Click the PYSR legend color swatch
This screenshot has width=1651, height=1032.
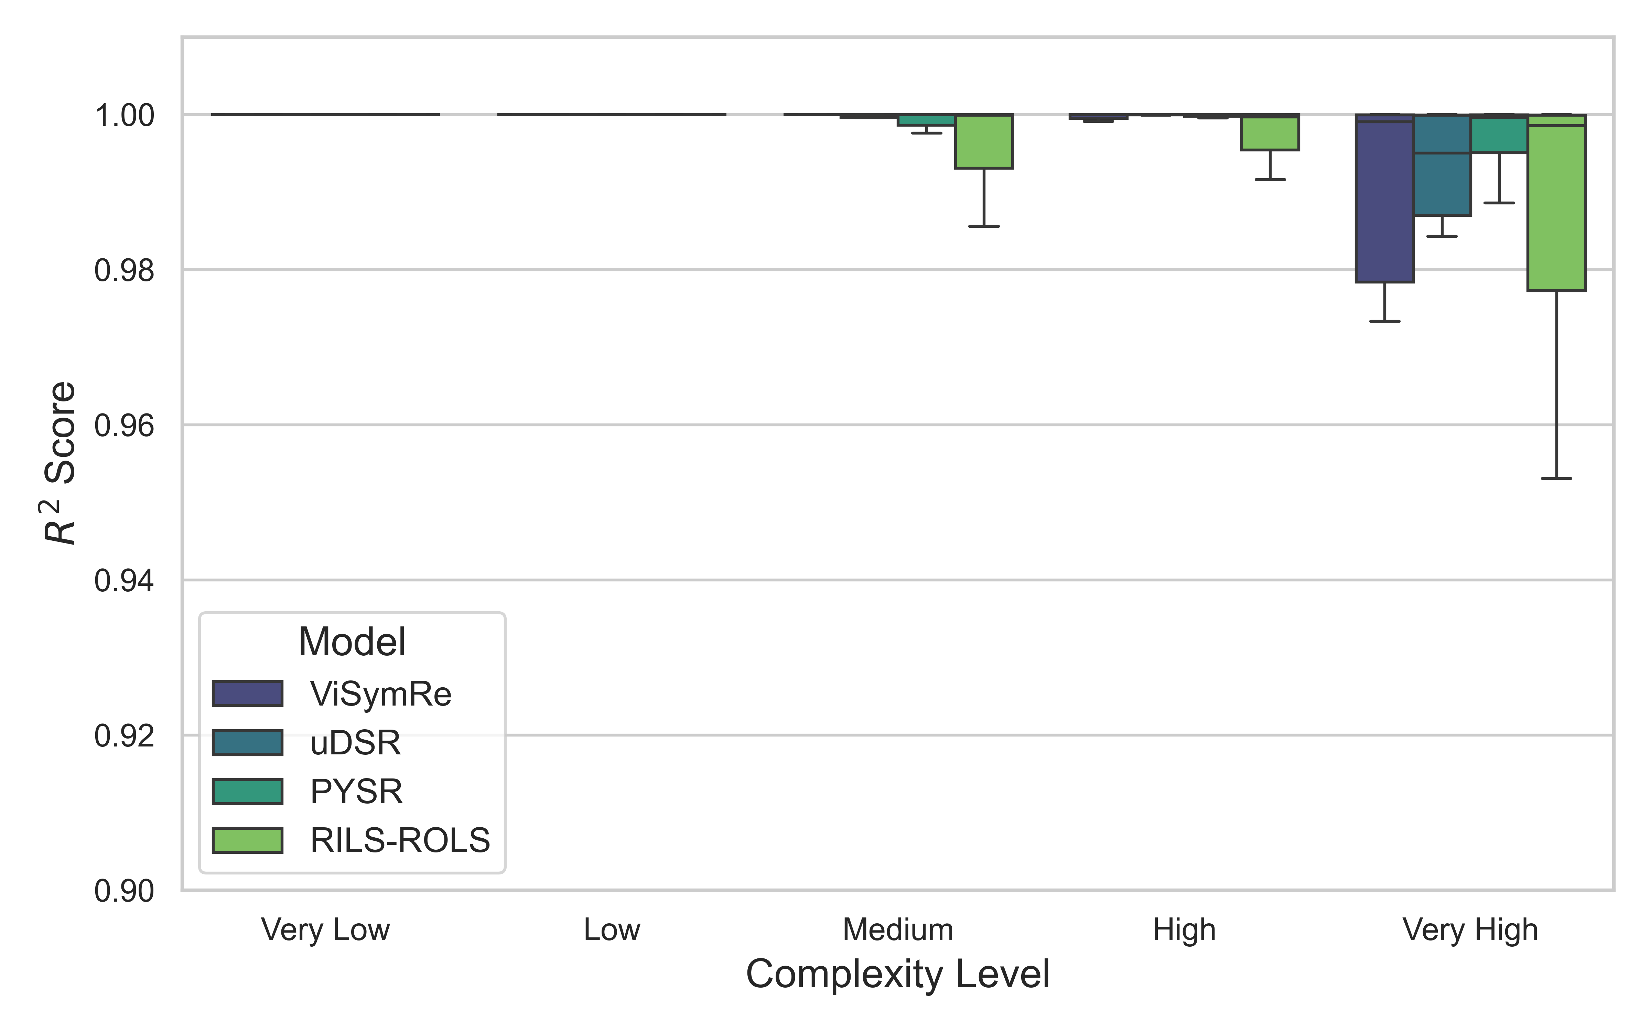click(247, 792)
